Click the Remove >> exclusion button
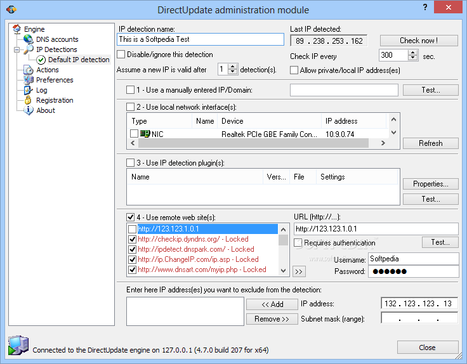Screen dimensions: 467x364 pos(272,319)
